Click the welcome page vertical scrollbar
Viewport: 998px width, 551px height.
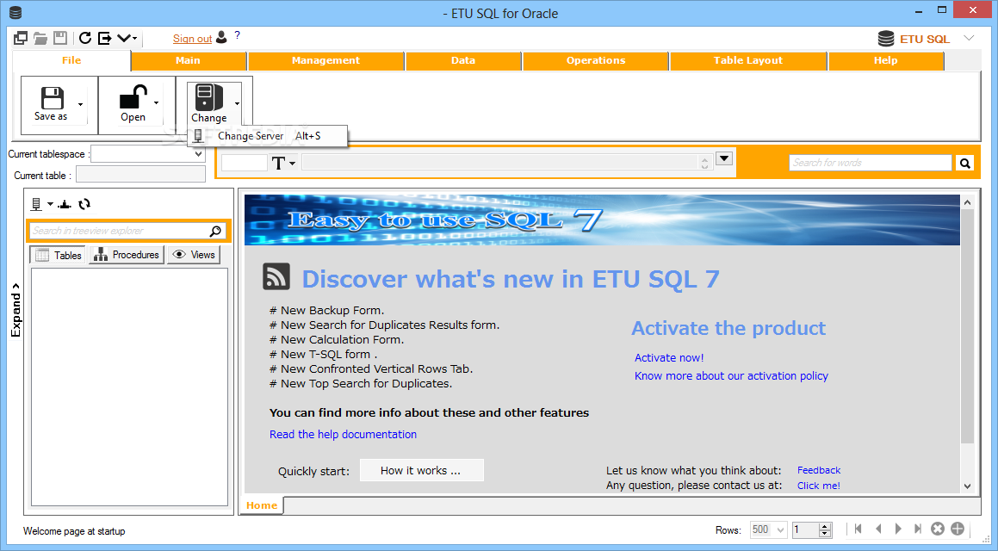click(968, 344)
